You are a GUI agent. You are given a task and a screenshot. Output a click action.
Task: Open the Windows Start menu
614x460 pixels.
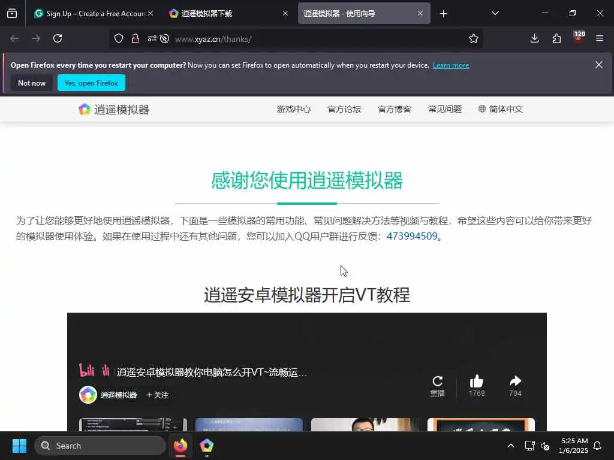click(x=19, y=446)
